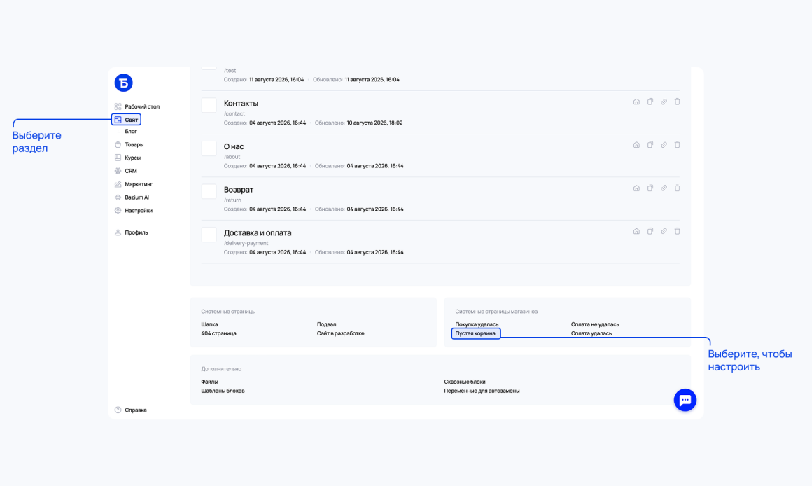Open Шаблоны блоков
The height and width of the screenshot is (486, 812).
223,391
